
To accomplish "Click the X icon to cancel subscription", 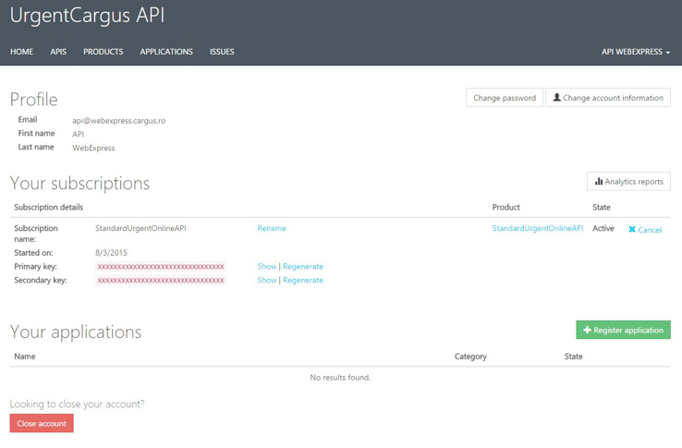I will [632, 230].
